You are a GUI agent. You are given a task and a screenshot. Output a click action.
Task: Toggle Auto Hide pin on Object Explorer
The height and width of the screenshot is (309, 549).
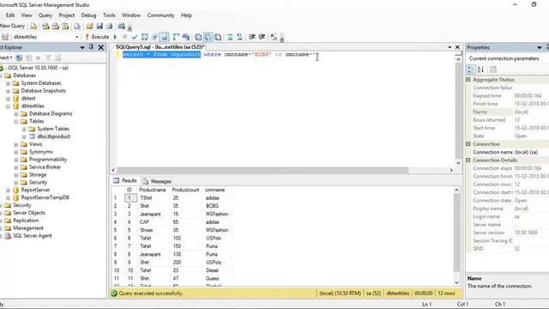click(91, 47)
